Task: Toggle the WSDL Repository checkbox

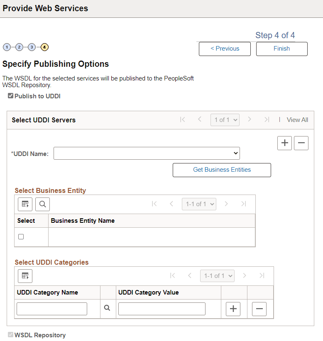Action: point(10,335)
